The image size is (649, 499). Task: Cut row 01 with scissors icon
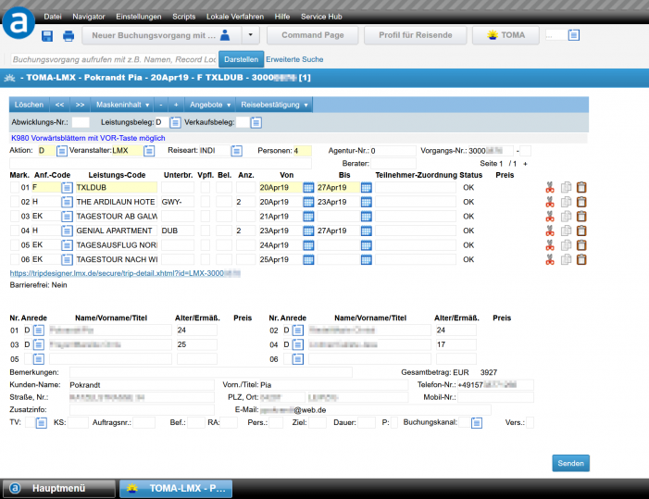click(x=550, y=187)
